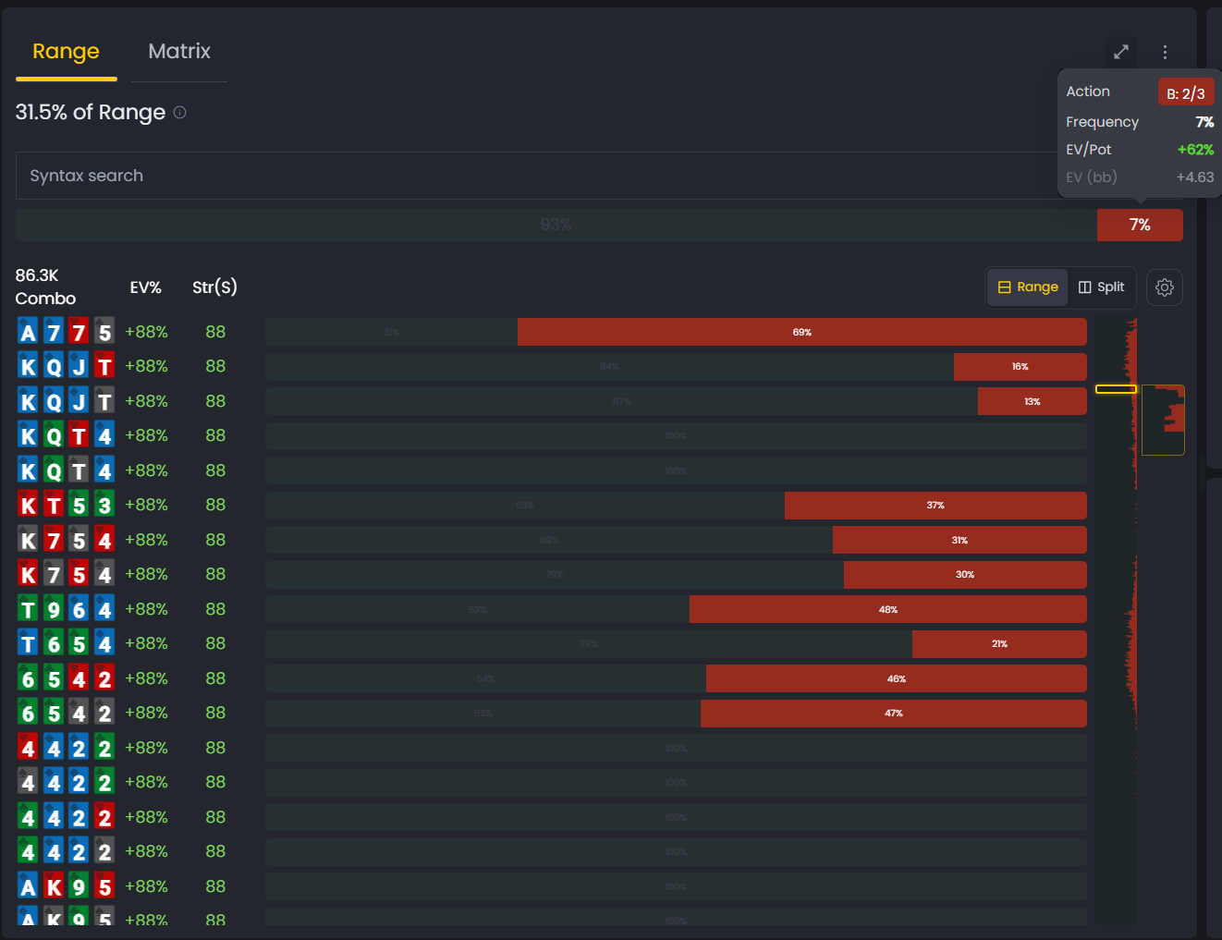The image size is (1222, 940).
Task: Click the 69% bet bar for A775
Action: [x=802, y=331]
